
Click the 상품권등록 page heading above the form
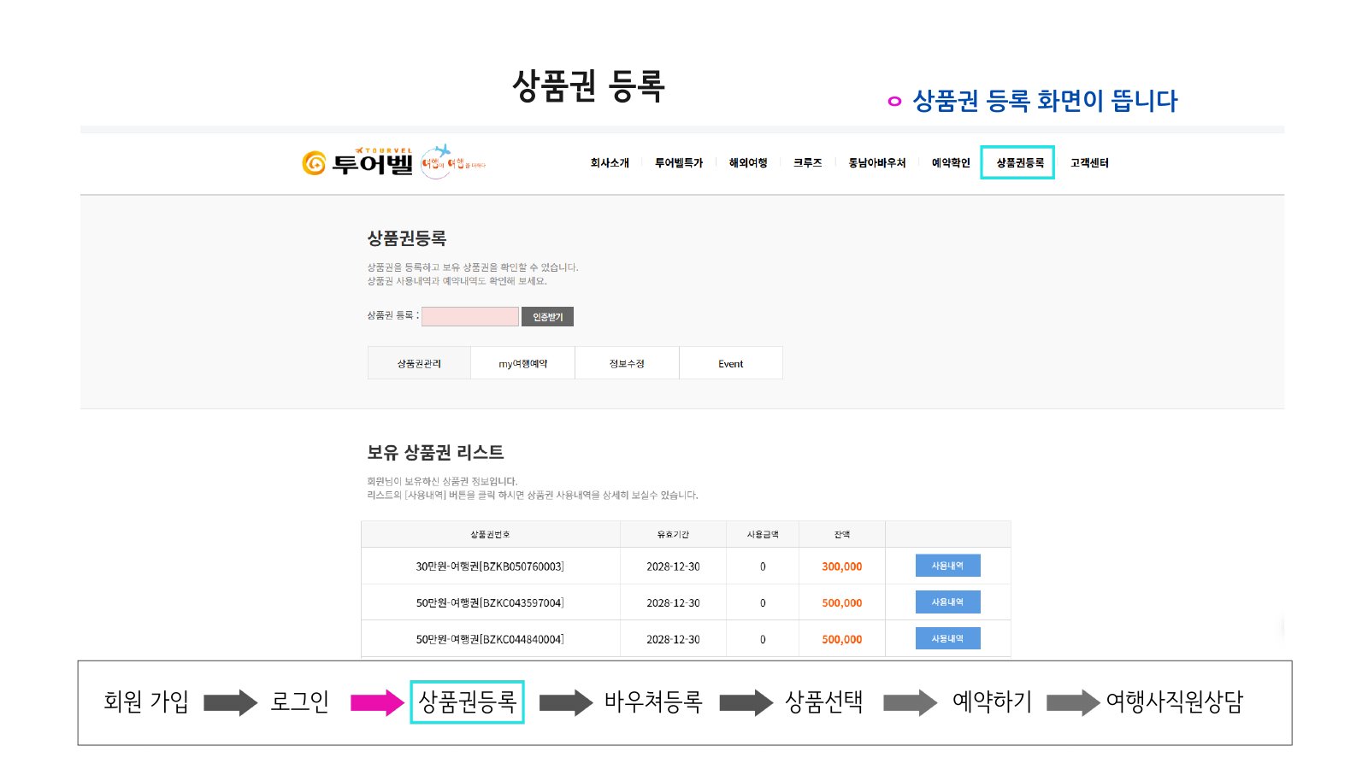pyautogui.click(x=407, y=238)
